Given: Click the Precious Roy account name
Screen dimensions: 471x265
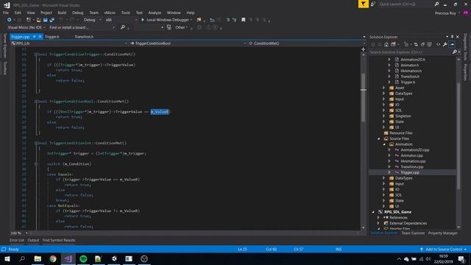Looking at the screenshot, I should pyautogui.click(x=445, y=13).
